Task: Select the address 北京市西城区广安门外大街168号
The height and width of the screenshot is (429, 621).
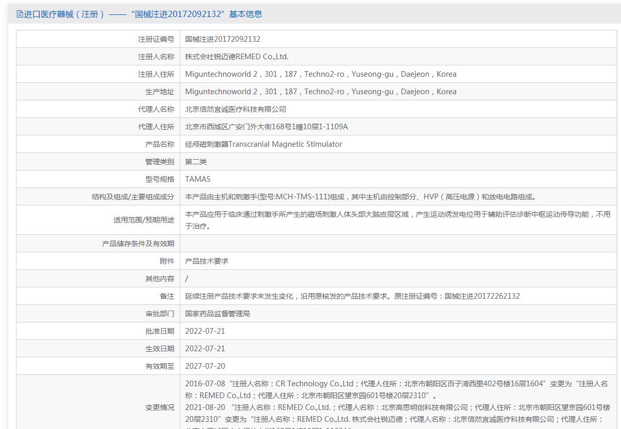Action: point(267,127)
